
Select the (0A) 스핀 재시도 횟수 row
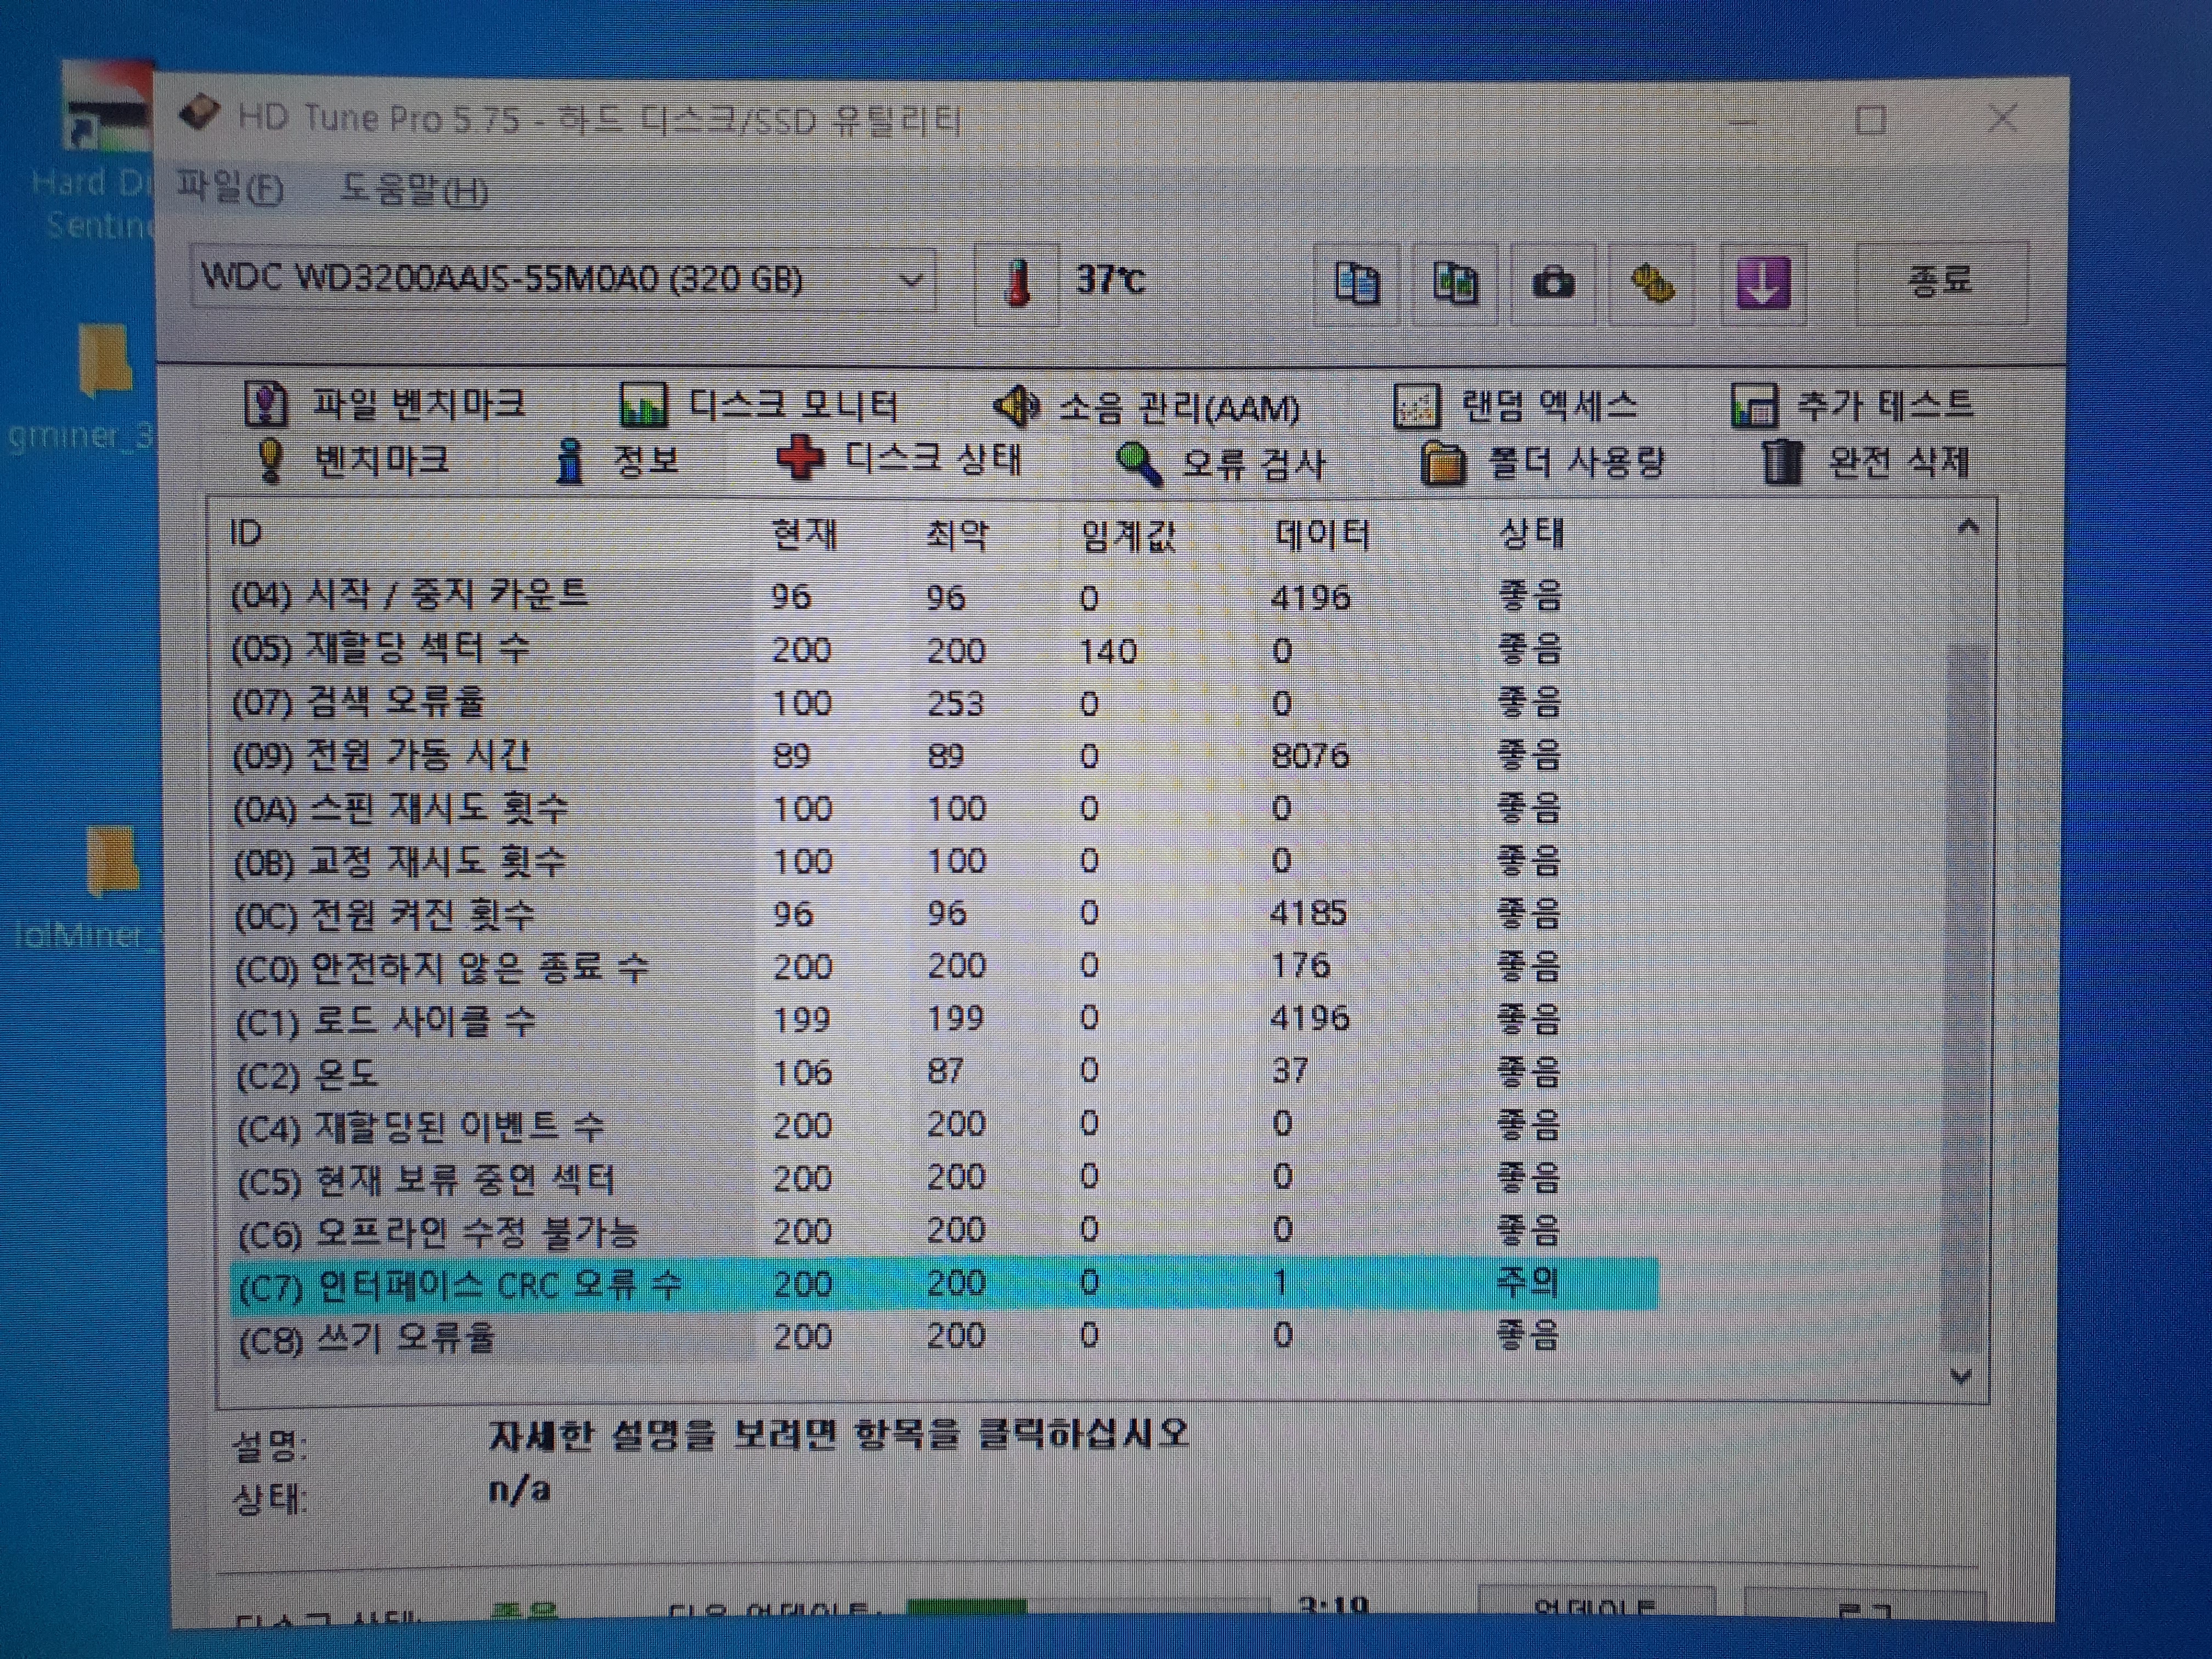[x=943, y=807]
